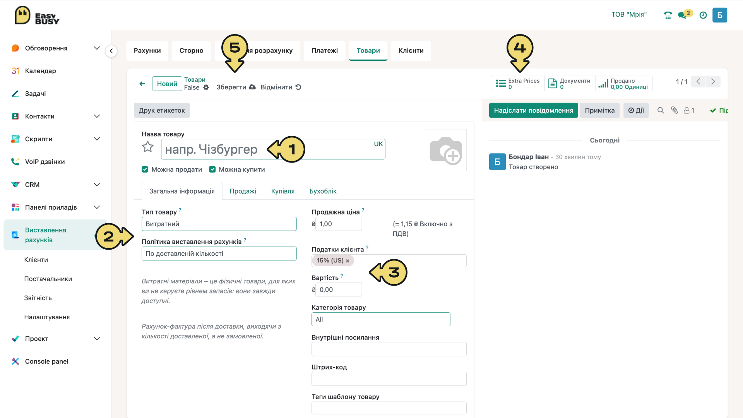Screen dimensions: 743x418
Task: Switch to Платежі tab
Action: click(324, 51)
